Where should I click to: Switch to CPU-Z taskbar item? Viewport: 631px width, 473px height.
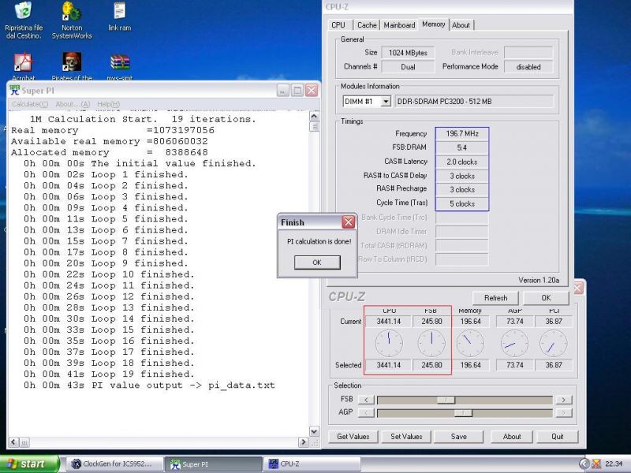(x=312, y=464)
